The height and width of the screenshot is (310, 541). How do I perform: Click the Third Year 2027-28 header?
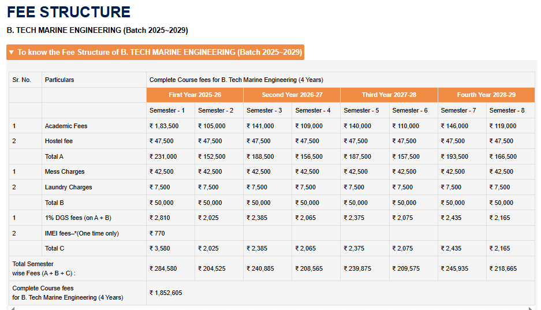click(x=389, y=95)
